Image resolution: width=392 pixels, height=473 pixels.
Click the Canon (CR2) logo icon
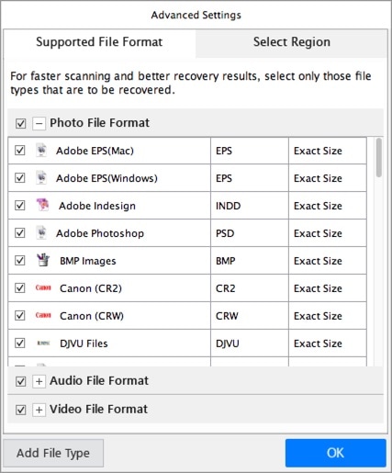[43, 287]
